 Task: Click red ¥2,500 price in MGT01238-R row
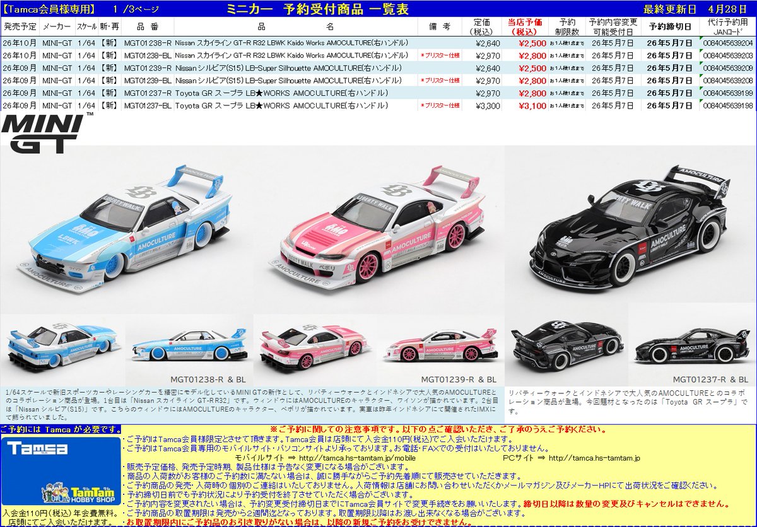click(532, 43)
